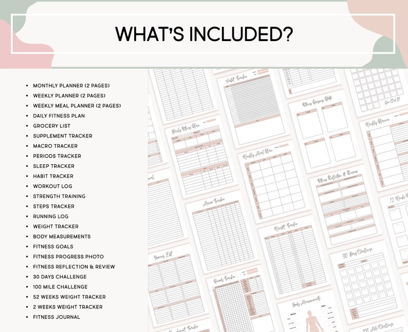The width and height of the screenshot is (408, 332).
Task: Choose the '100 MILE CHALLENGE' list item
Action: [x=60, y=287]
